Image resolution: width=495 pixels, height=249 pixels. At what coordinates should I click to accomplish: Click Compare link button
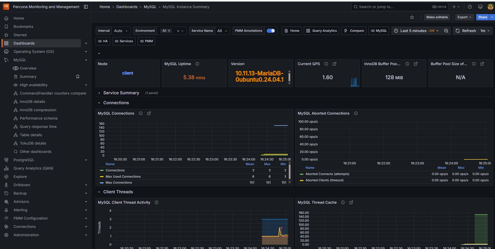coord(354,31)
